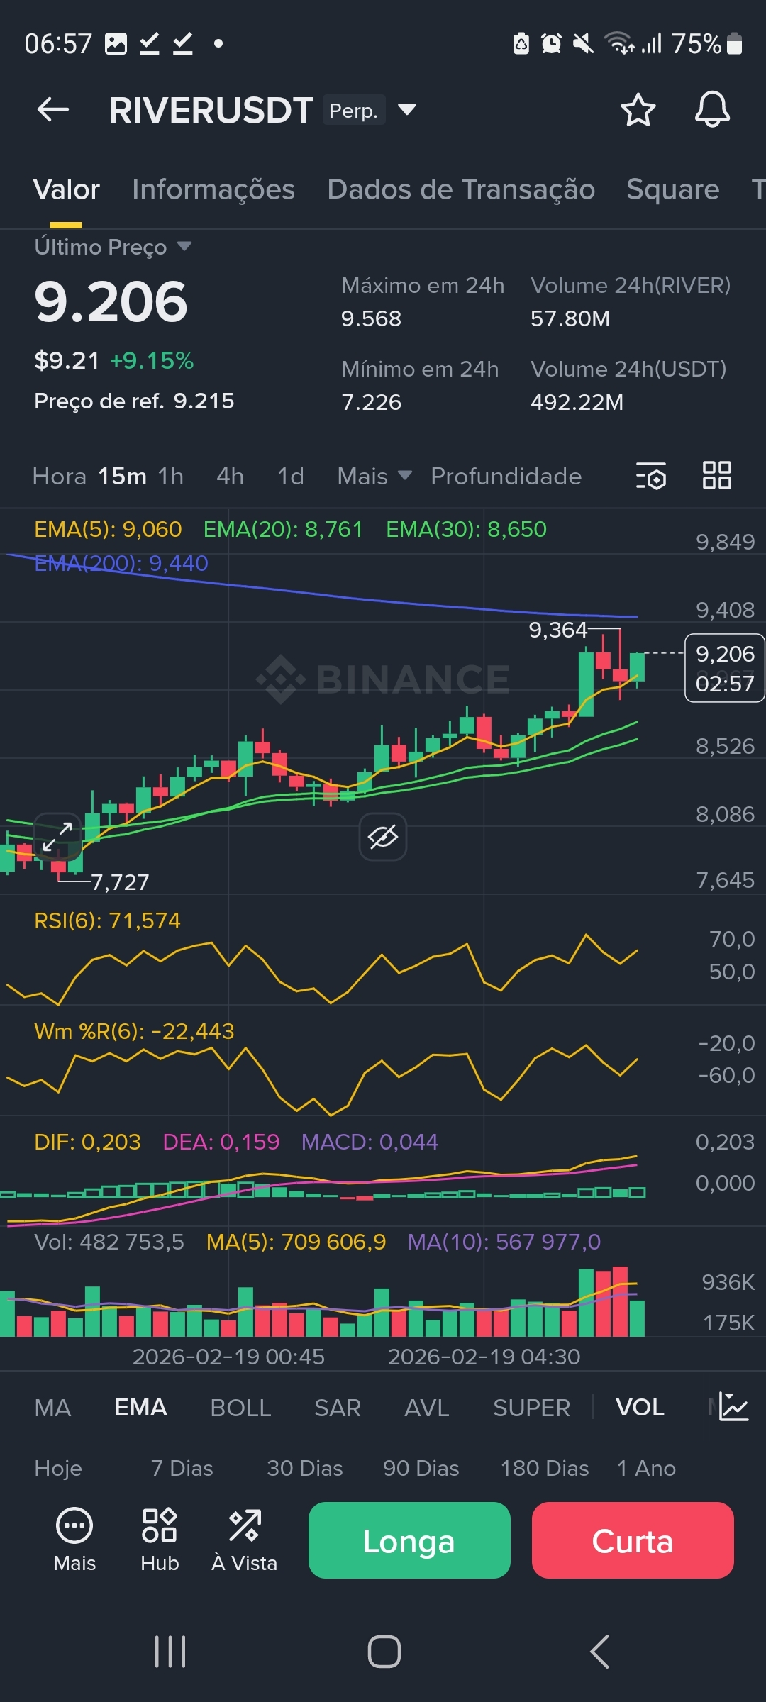The height and width of the screenshot is (1702, 766).
Task: Tap the 9,364 high marker on chart
Action: pyautogui.click(x=558, y=630)
